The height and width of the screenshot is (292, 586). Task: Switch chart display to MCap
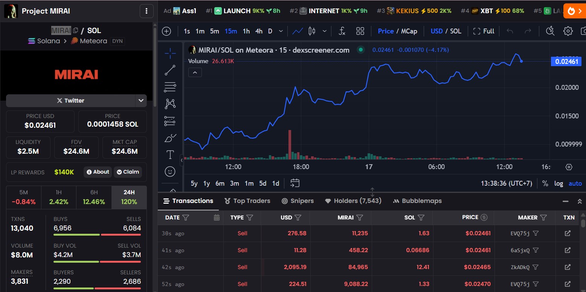click(x=409, y=31)
